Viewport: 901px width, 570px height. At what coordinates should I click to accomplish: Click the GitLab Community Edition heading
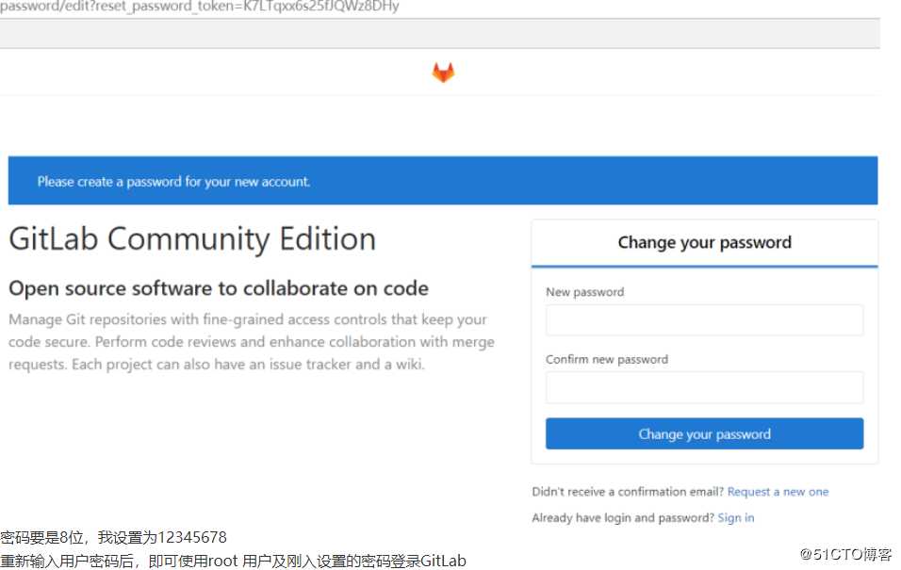pyautogui.click(x=192, y=239)
